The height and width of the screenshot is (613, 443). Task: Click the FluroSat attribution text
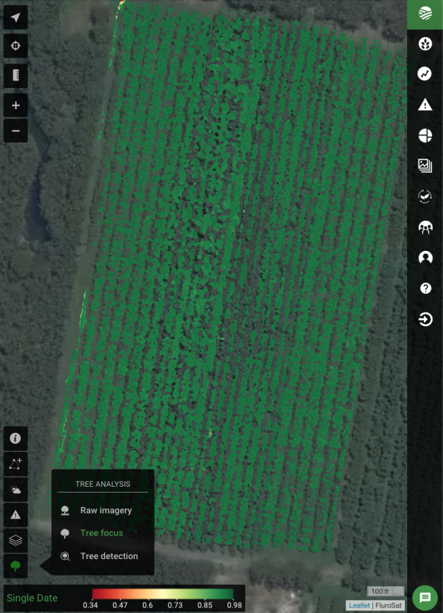(x=388, y=605)
